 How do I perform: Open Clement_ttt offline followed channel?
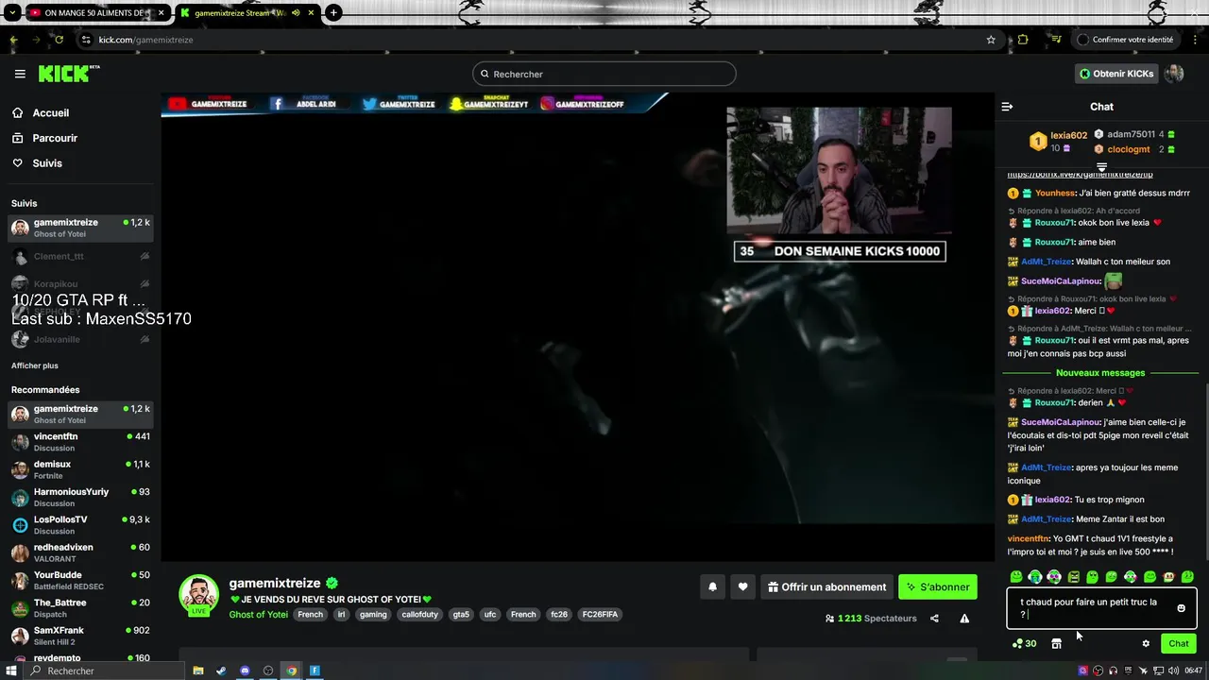[80, 256]
